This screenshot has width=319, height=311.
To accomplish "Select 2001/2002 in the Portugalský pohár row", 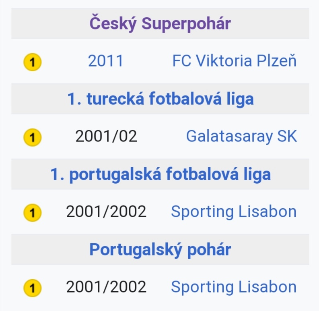I will (106, 287).
